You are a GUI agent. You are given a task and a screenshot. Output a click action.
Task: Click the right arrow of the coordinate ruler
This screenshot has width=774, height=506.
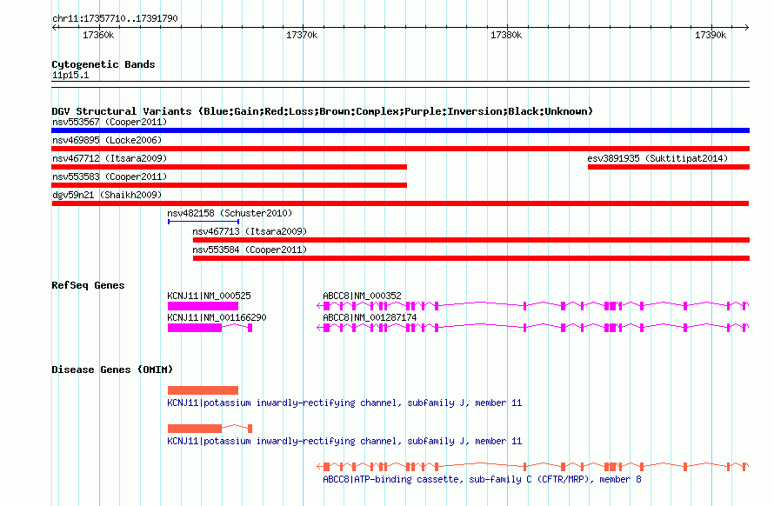746,27
